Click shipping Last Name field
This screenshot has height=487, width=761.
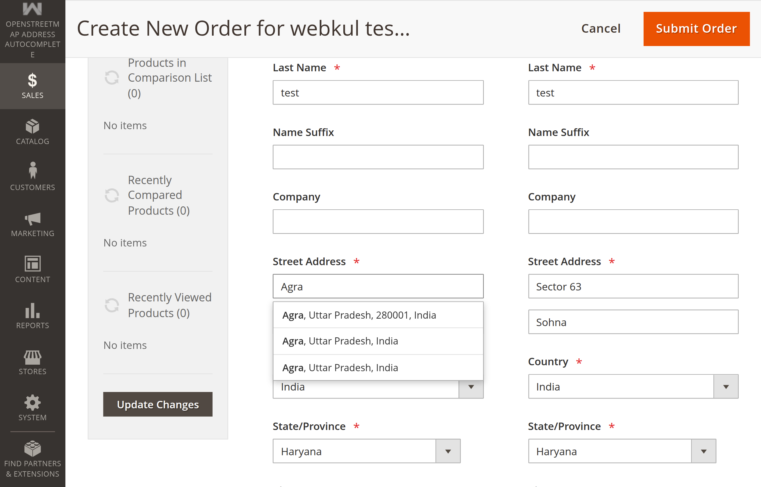pos(633,92)
